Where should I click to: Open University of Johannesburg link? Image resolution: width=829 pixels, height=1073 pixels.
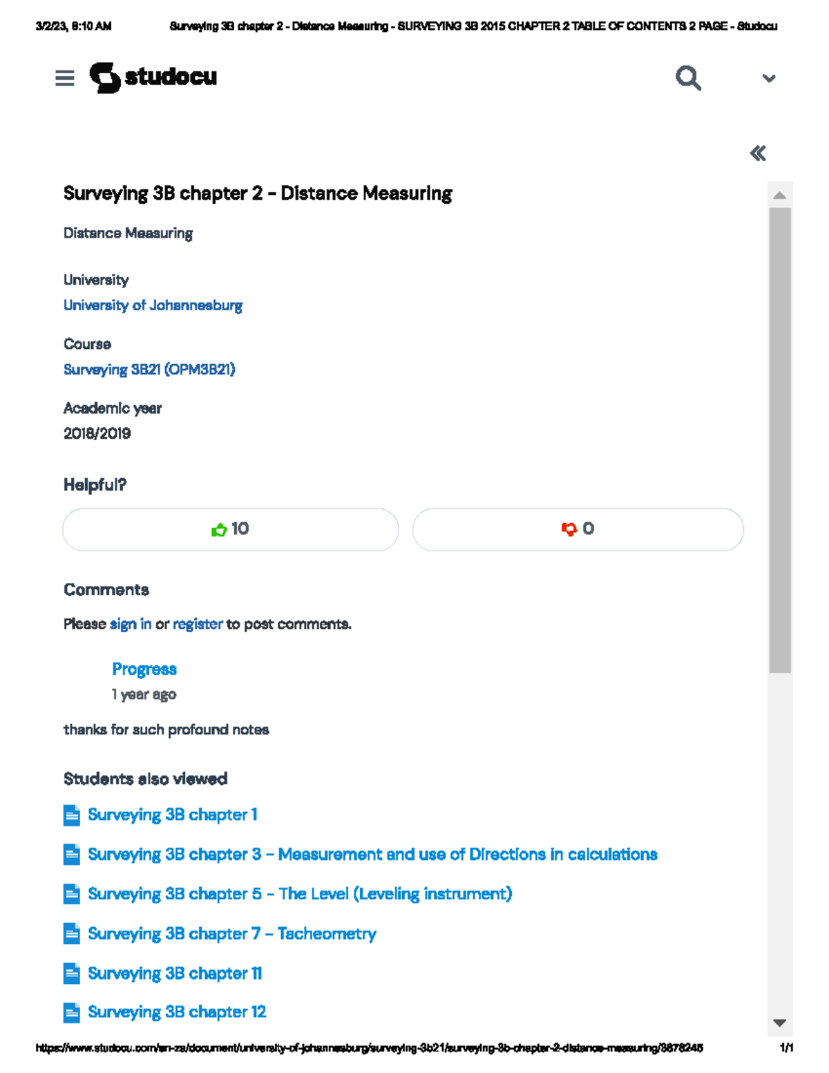point(153,305)
